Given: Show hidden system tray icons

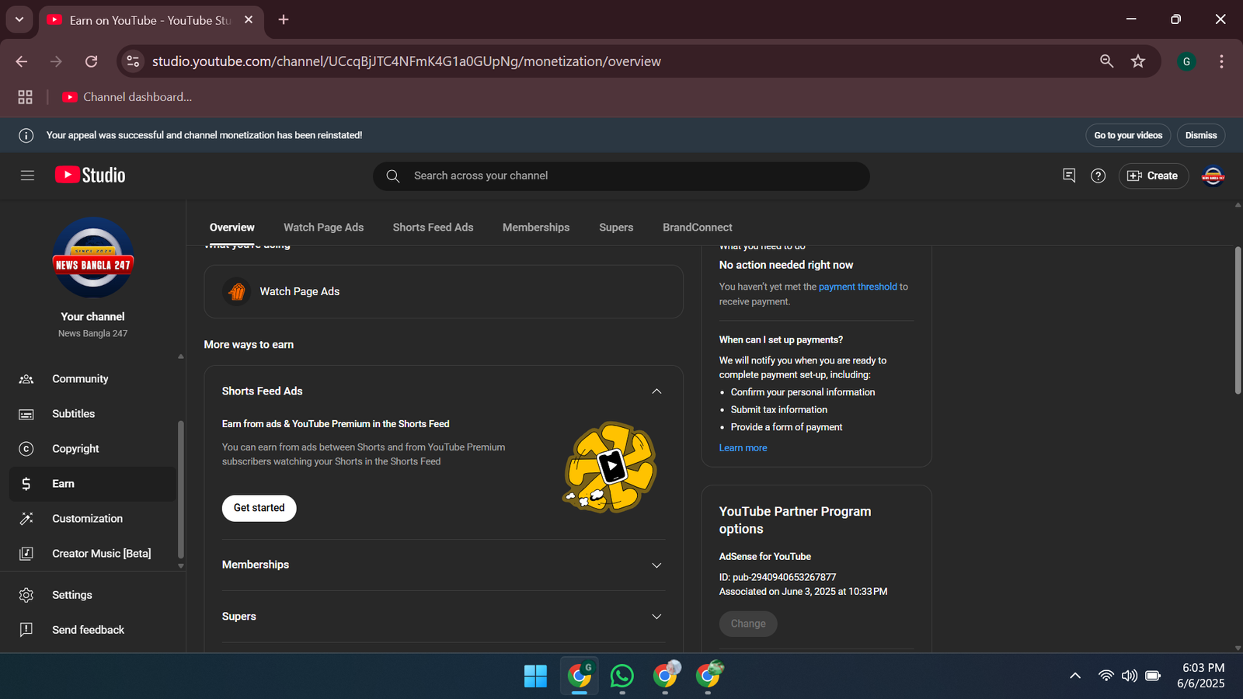Looking at the screenshot, I should point(1075,676).
